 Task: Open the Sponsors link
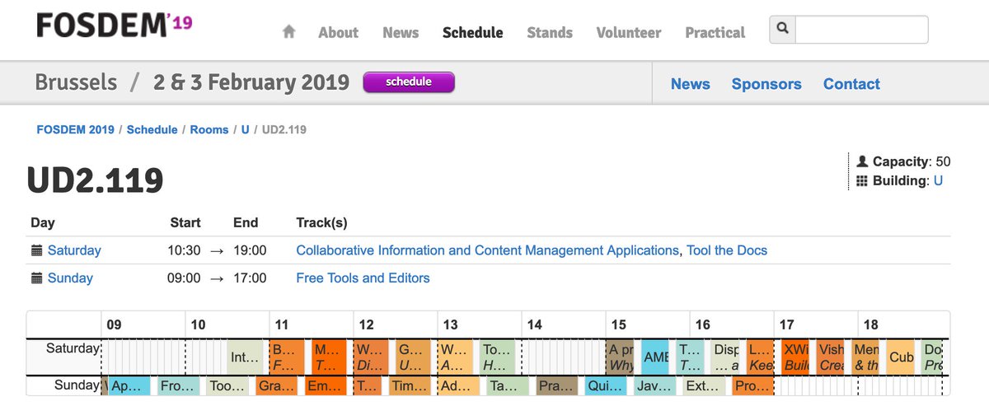tap(766, 84)
